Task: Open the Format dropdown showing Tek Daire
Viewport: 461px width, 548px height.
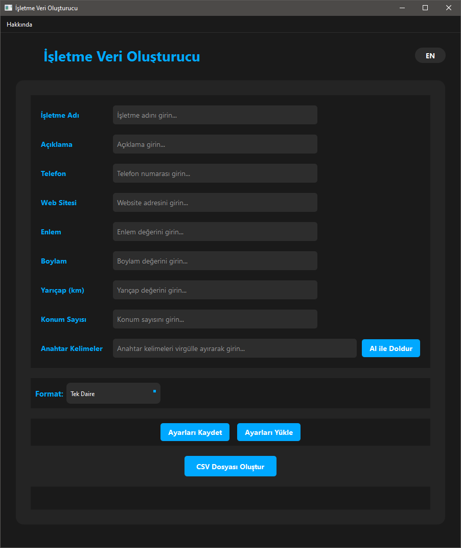Action: pos(113,393)
